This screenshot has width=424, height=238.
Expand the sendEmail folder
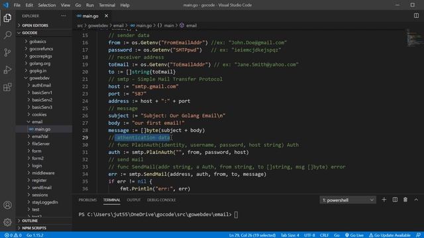pos(44,187)
